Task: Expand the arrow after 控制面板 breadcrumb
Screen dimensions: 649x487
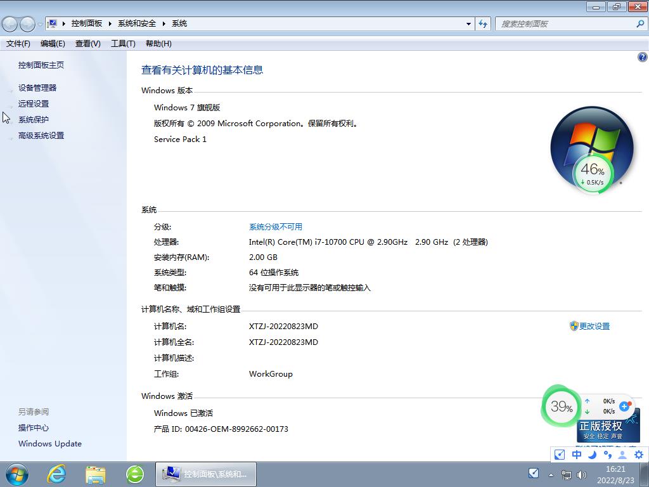Action: 110,23
